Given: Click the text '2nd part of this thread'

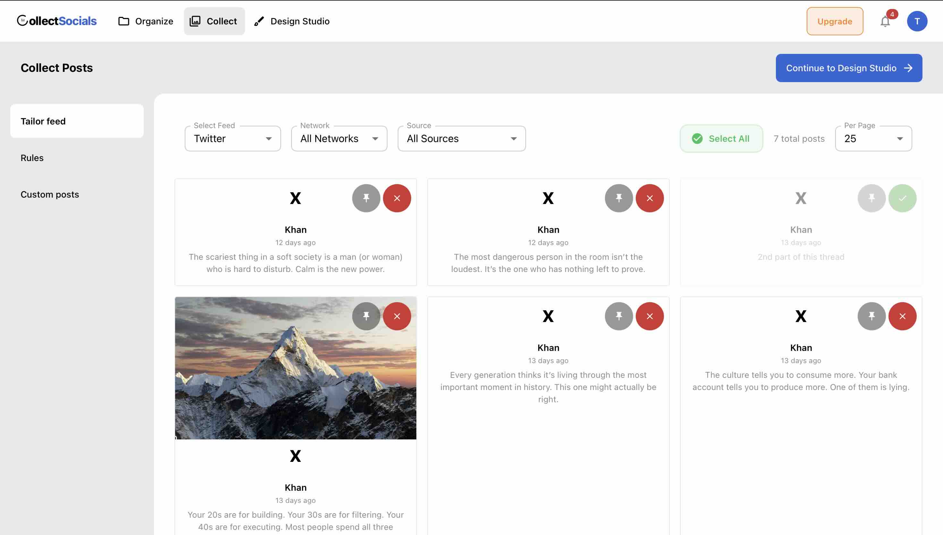Looking at the screenshot, I should pyautogui.click(x=801, y=257).
